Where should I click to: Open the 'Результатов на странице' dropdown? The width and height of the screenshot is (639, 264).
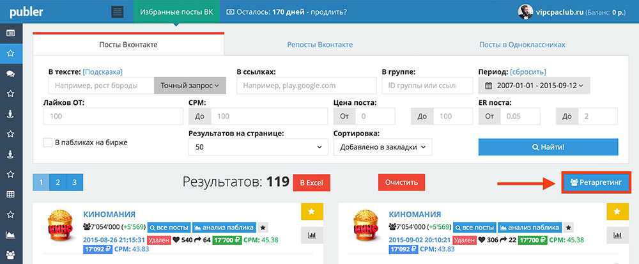(258, 147)
